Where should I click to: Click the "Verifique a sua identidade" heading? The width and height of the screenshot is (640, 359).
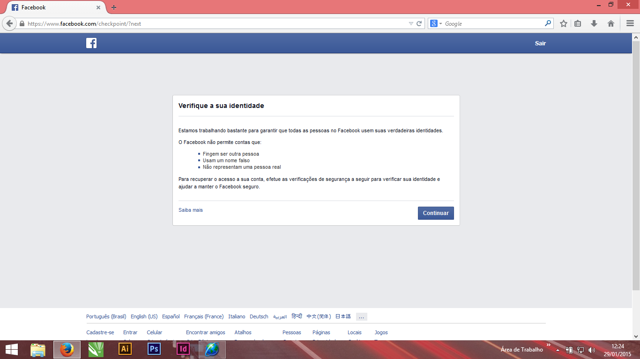(x=221, y=106)
